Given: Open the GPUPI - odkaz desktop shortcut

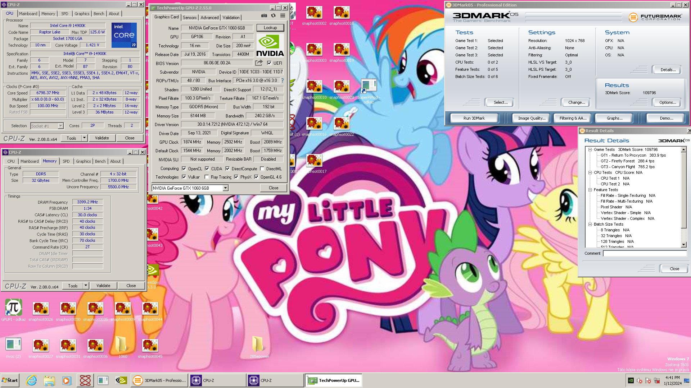Looking at the screenshot, I should pyautogui.click(x=14, y=310).
